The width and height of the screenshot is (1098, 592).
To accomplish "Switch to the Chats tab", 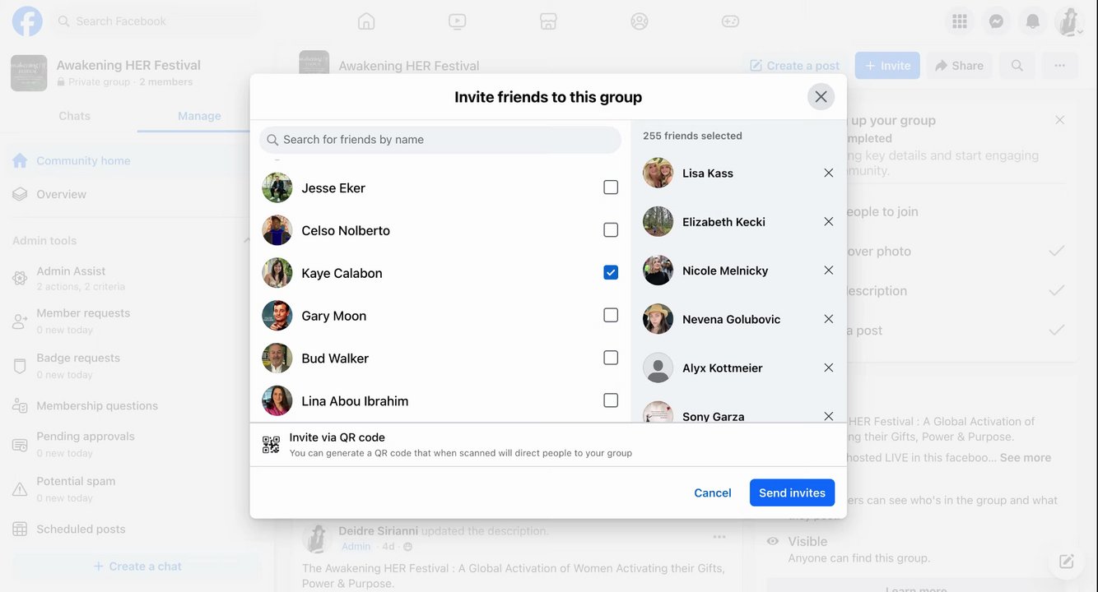I will pos(74,116).
